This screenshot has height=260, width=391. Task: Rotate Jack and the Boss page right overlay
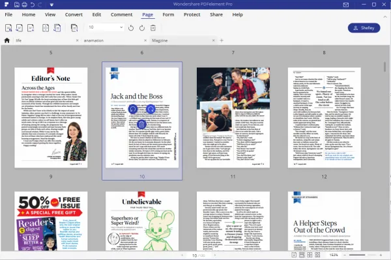point(151,109)
